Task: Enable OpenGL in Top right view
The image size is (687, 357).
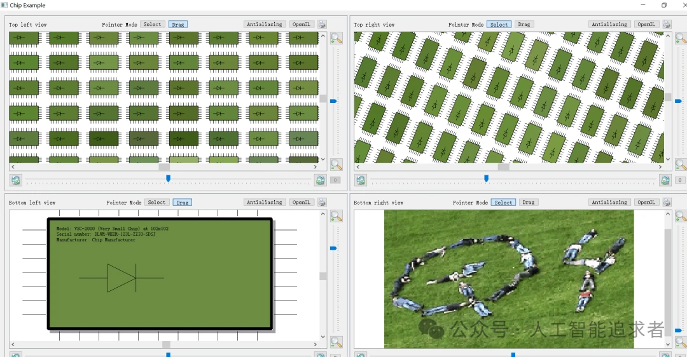Action: 646,25
